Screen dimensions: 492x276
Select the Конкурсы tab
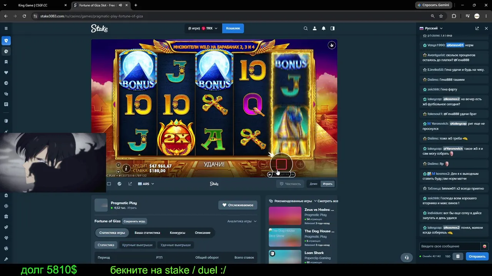click(x=178, y=233)
